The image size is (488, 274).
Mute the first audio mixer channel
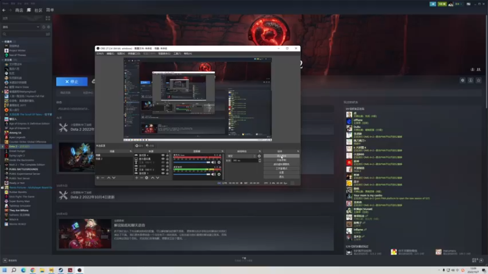coord(213,162)
